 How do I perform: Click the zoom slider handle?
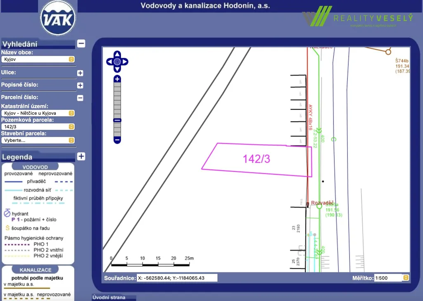[117, 121]
